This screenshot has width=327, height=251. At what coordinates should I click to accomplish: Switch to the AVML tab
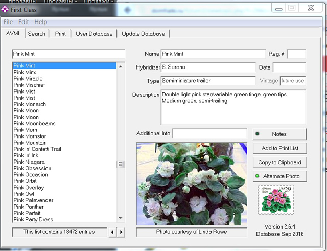pyautogui.click(x=13, y=33)
